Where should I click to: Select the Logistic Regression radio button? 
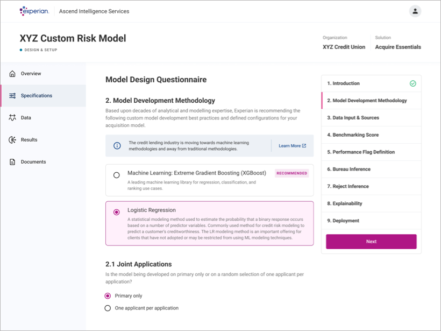tap(117, 212)
